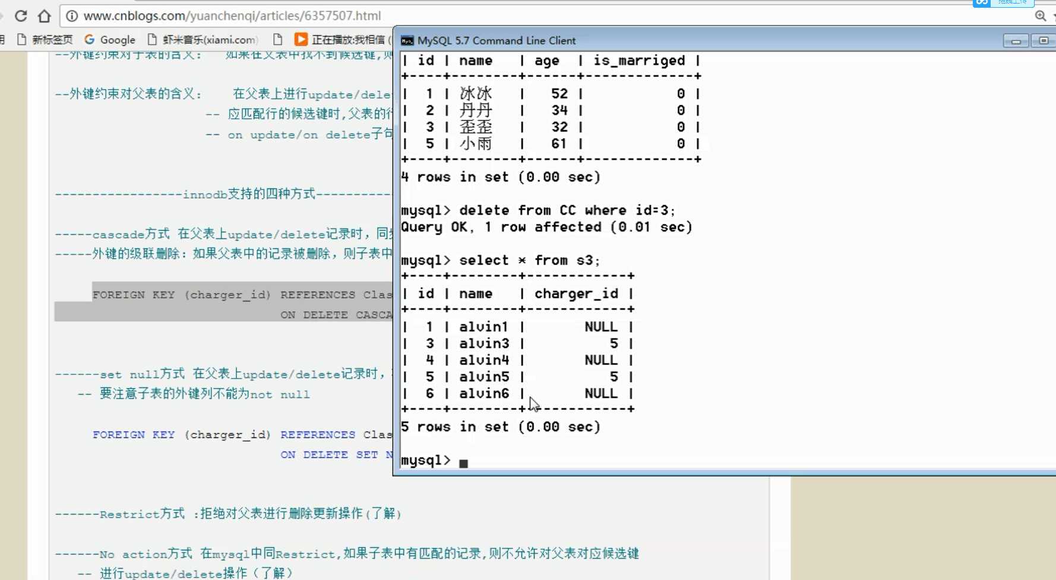This screenshot has height=580, width=1056.
Task: Click 'delete from CC where id=3;' command
Action: 567,210
